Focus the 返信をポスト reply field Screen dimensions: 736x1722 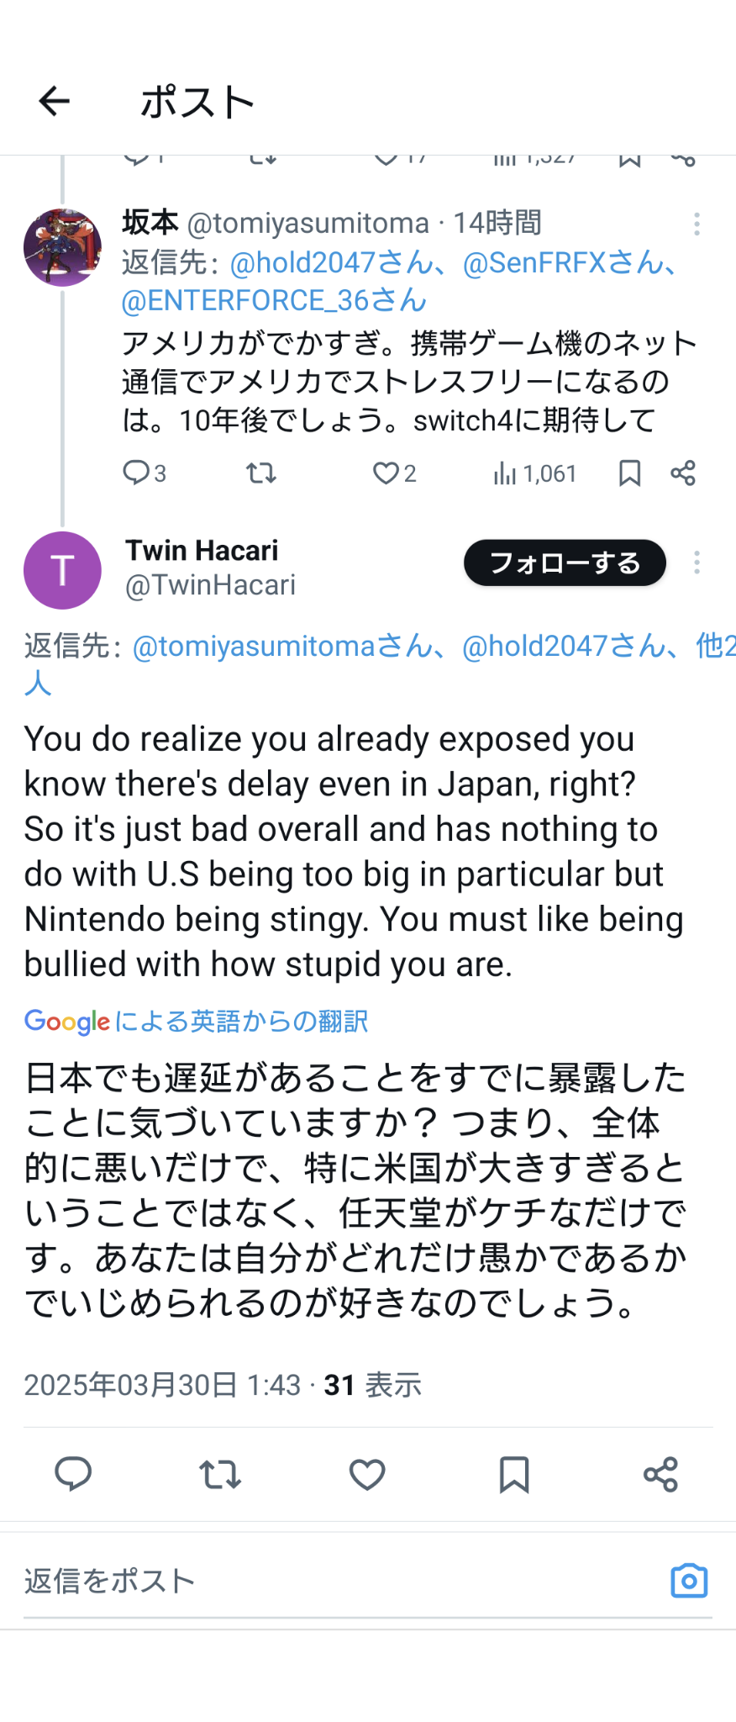[x=336, y=1581]
